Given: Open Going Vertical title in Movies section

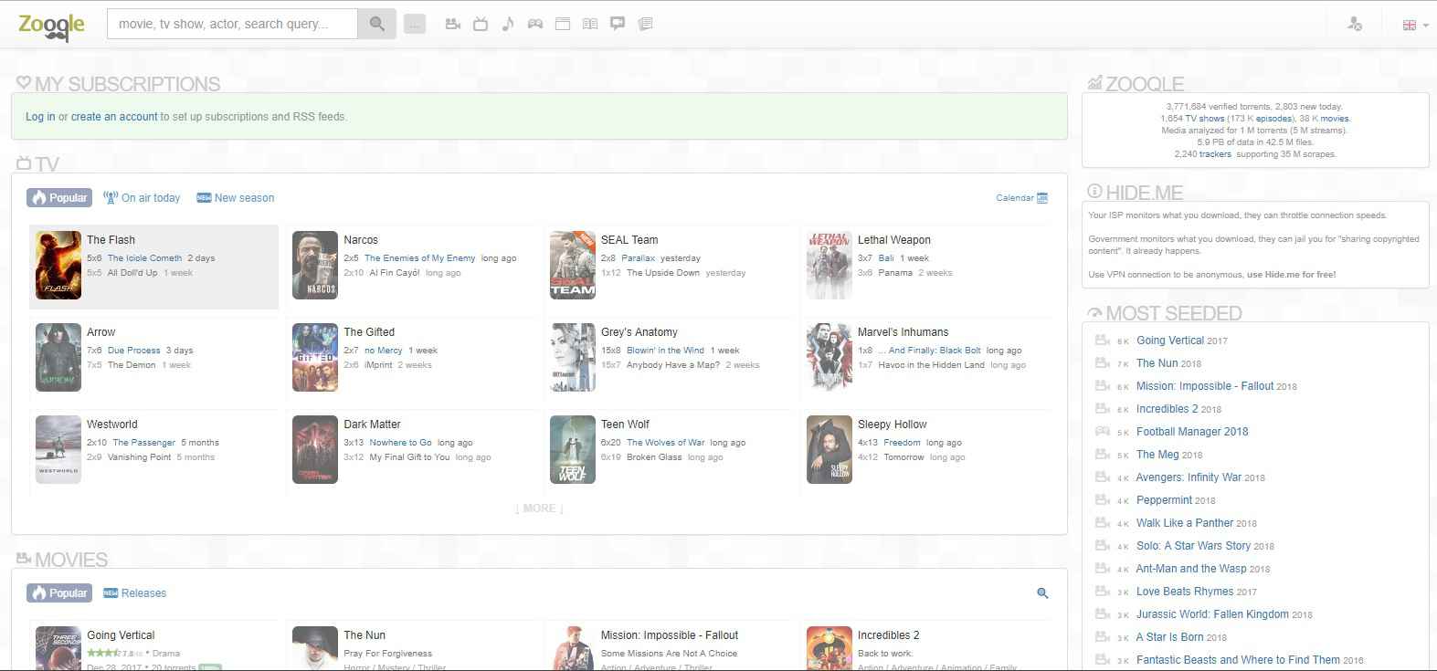Looking at the screenshot, I should pyautogui.click(x=121, y=635).
